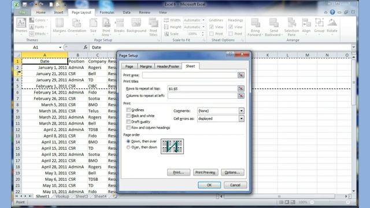Click the Save icon in Quick Access toolbar
Viewport: 370px width, 208px height.
[x=24, y=4]
